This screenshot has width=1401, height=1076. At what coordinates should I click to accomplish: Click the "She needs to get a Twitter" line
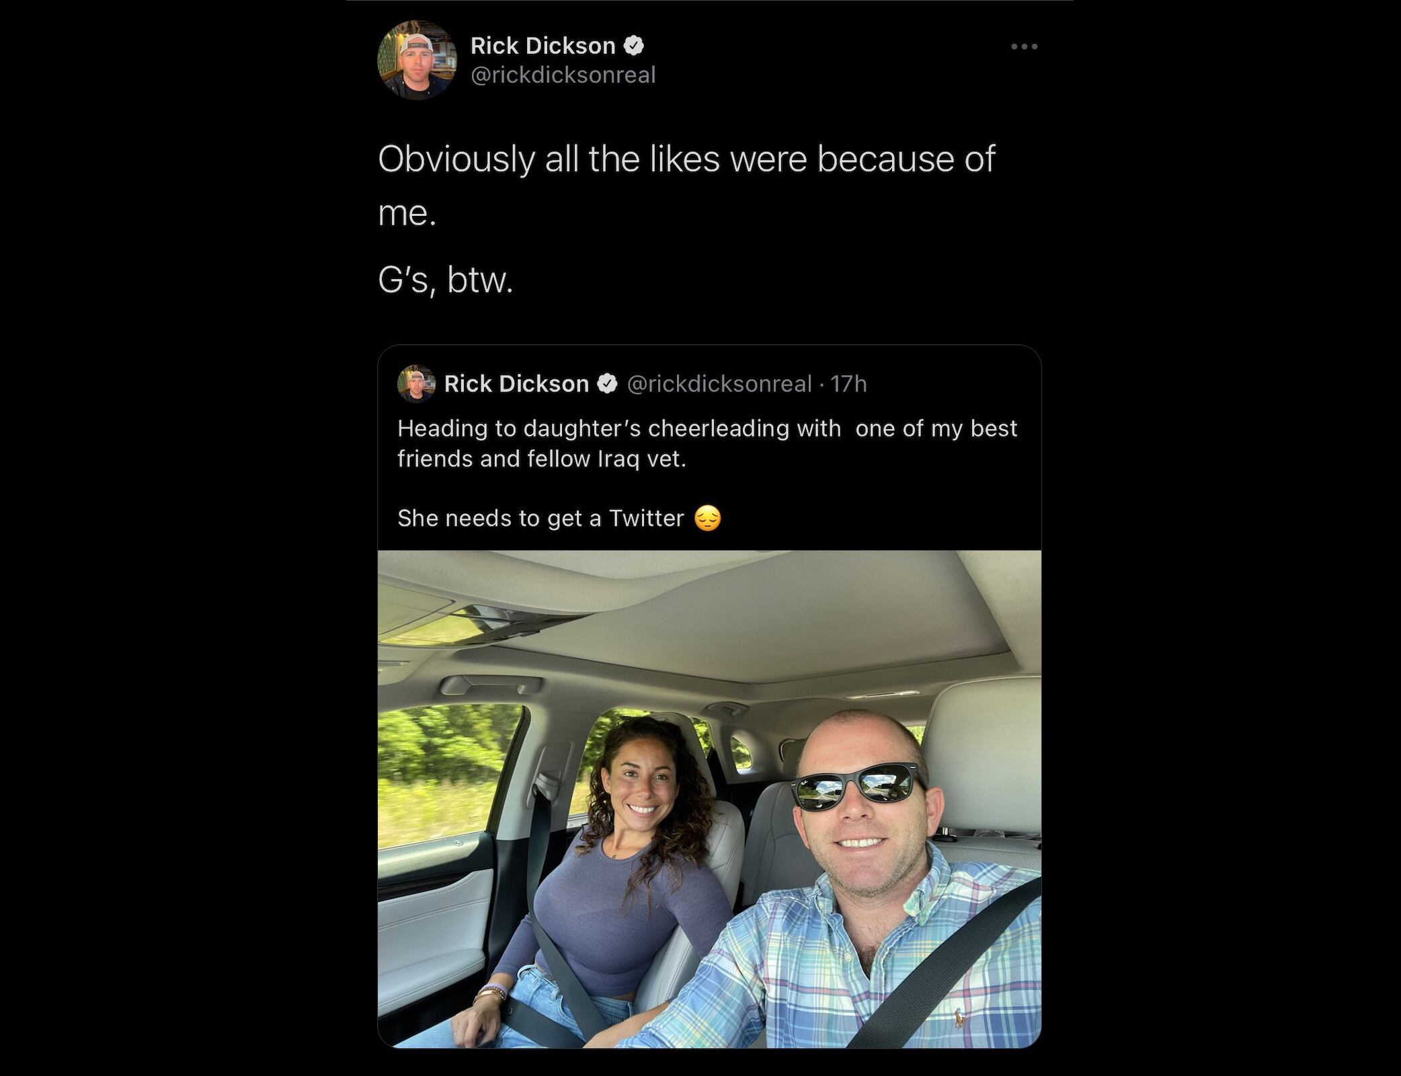pyautogui.click(x=541, y=518)
